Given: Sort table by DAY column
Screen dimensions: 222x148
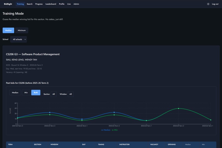Looking at the screenshot, I should point(84,144).
